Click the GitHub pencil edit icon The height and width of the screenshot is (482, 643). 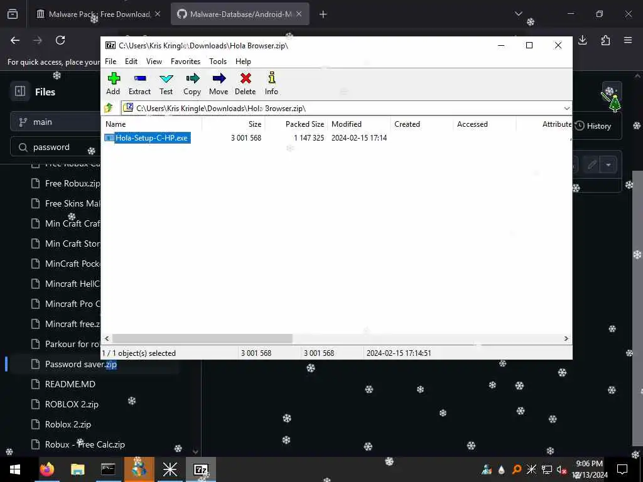[592, 165]
